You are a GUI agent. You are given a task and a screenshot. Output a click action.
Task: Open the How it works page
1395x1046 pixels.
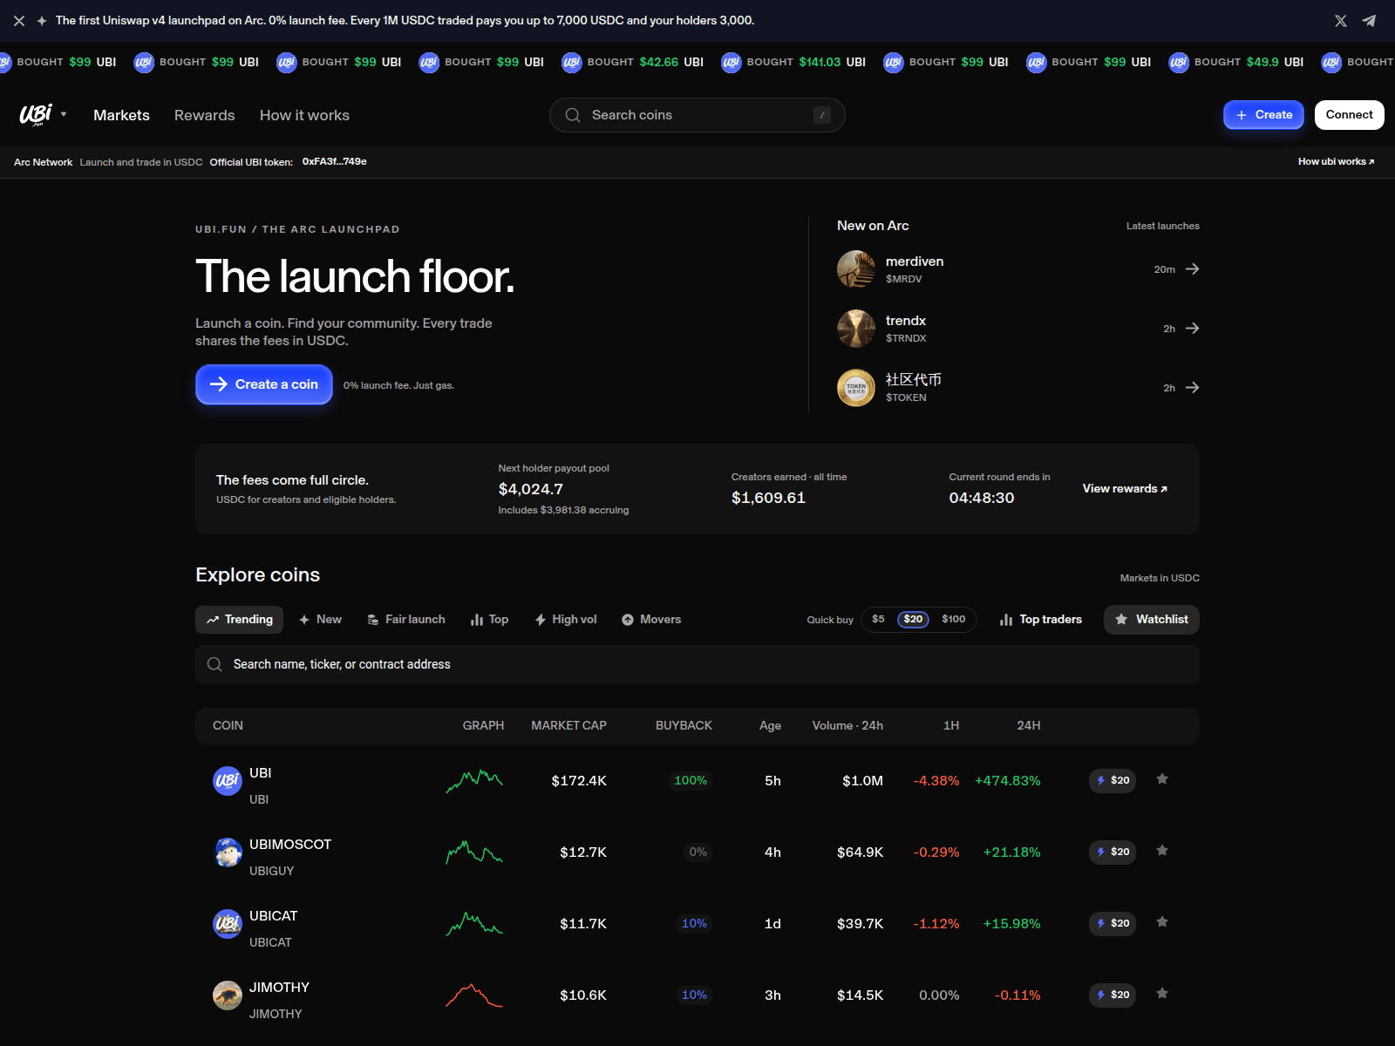coord(304,115)
